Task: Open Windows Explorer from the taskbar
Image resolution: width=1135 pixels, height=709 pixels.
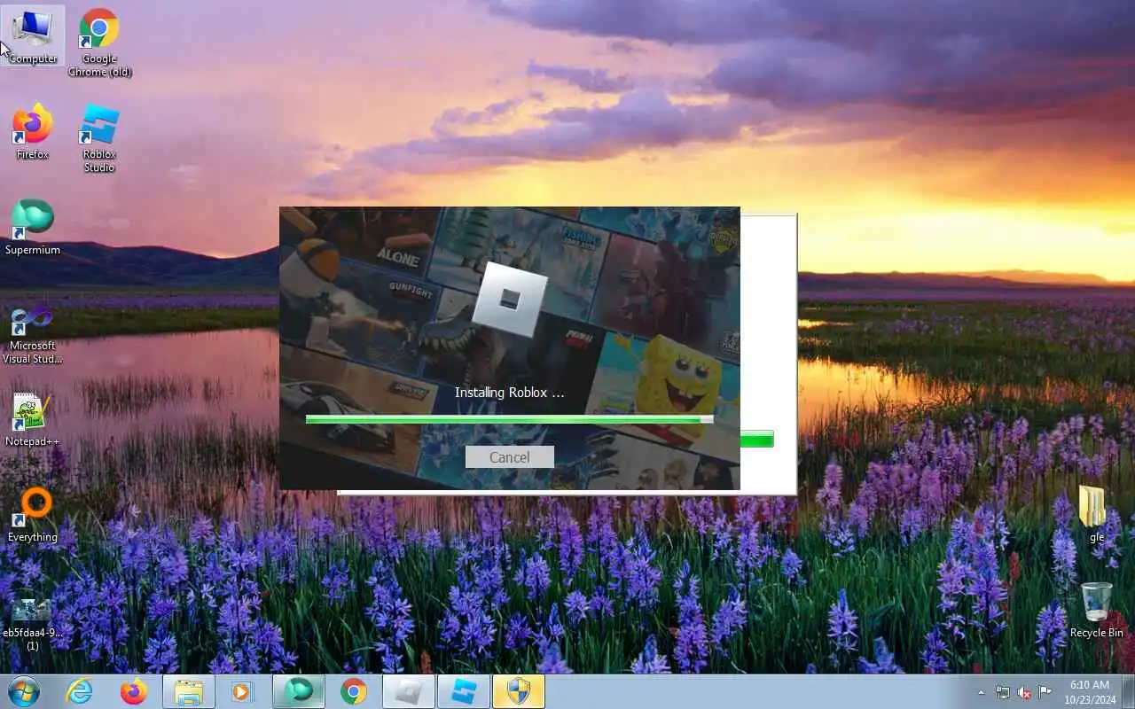Action: coord(189,691)
